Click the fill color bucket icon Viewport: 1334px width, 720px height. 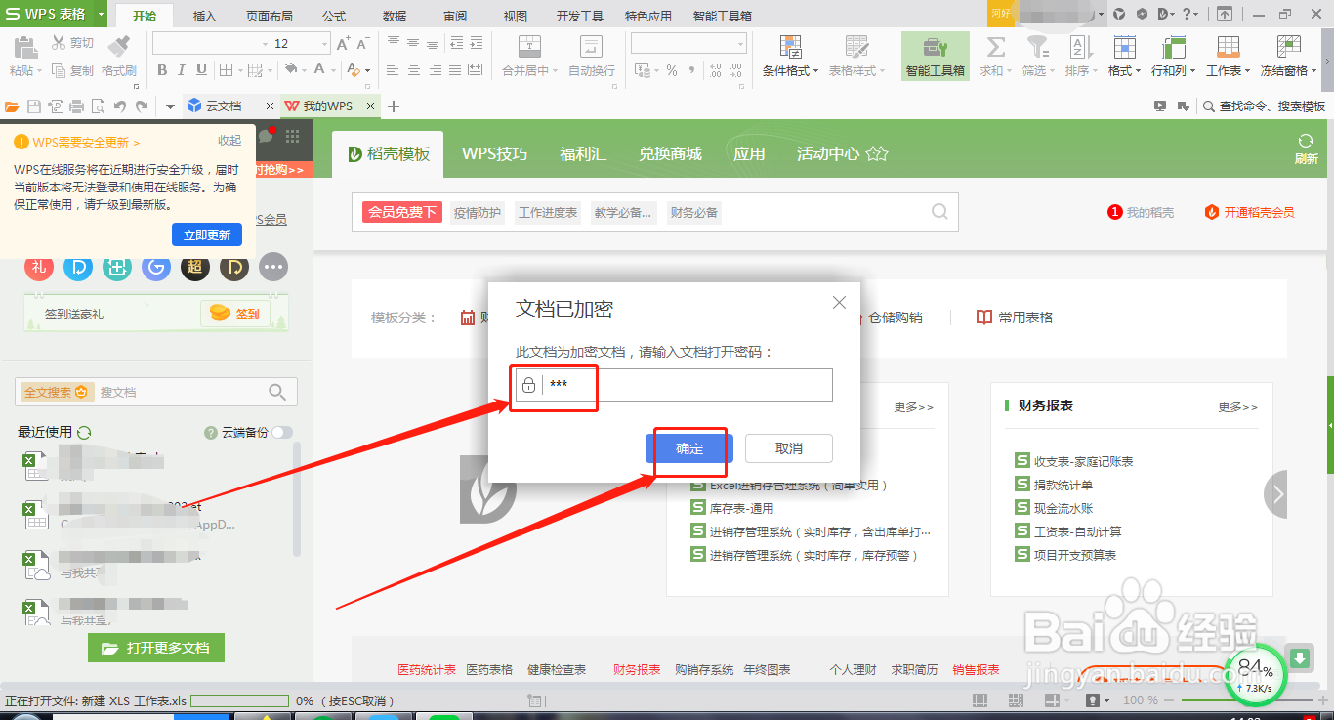(x=291, y=70)
